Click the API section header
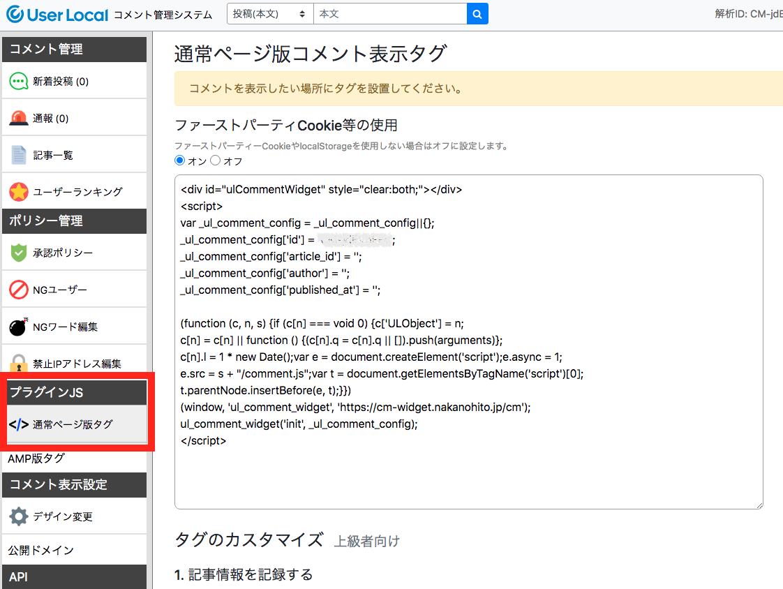783x589 pixels. click(75, 577)
